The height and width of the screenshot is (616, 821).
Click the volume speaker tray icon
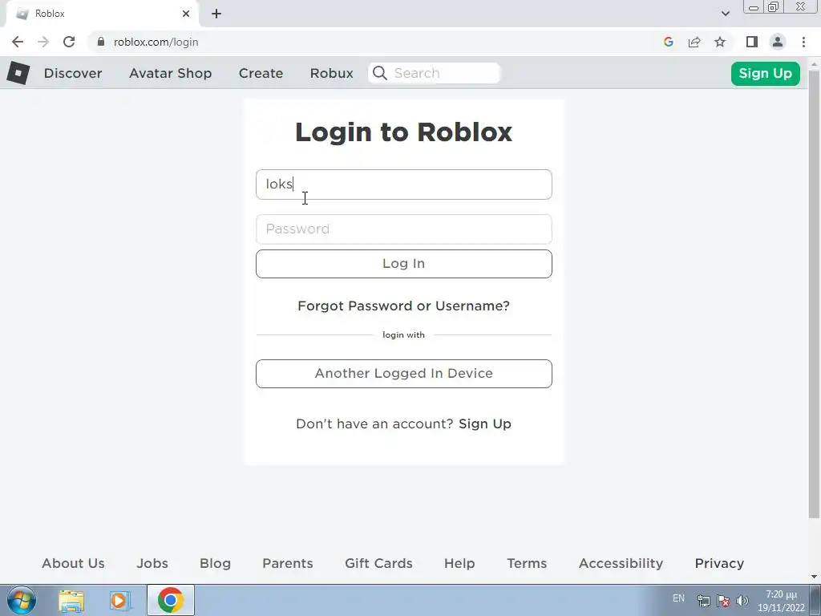pos(742,601)
